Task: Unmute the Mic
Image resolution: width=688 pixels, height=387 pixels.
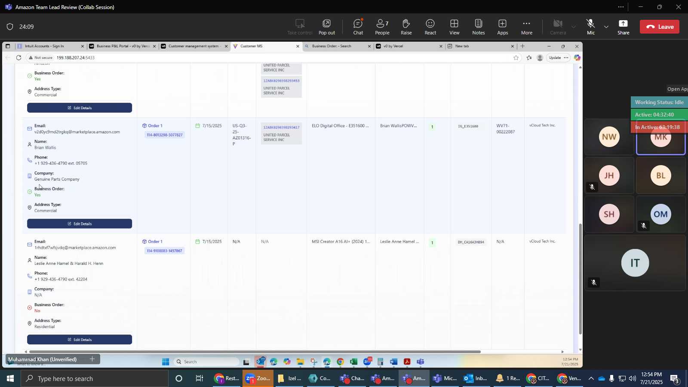Action: point(591,27)
